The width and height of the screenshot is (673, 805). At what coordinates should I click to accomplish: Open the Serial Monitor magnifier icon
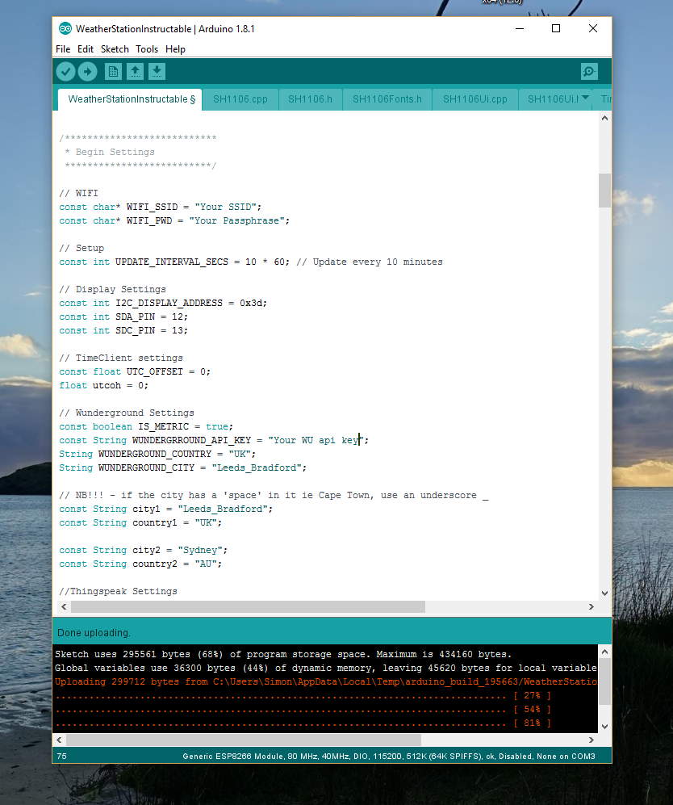[589, 71]
